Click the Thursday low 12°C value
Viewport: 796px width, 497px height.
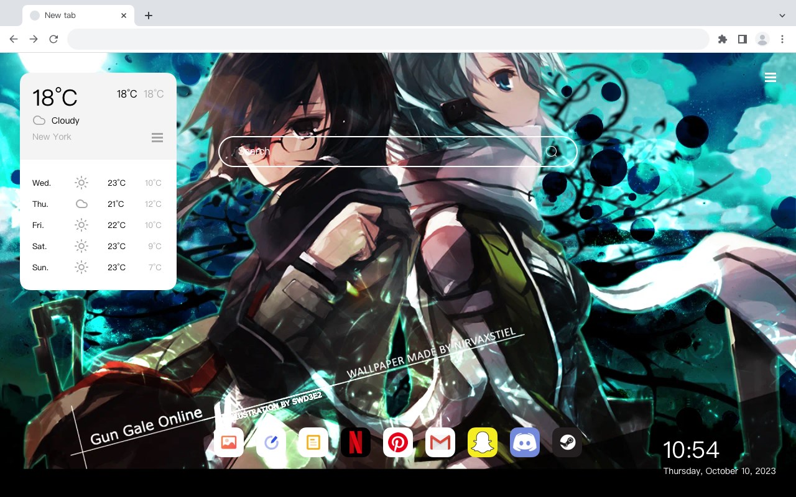153,204
